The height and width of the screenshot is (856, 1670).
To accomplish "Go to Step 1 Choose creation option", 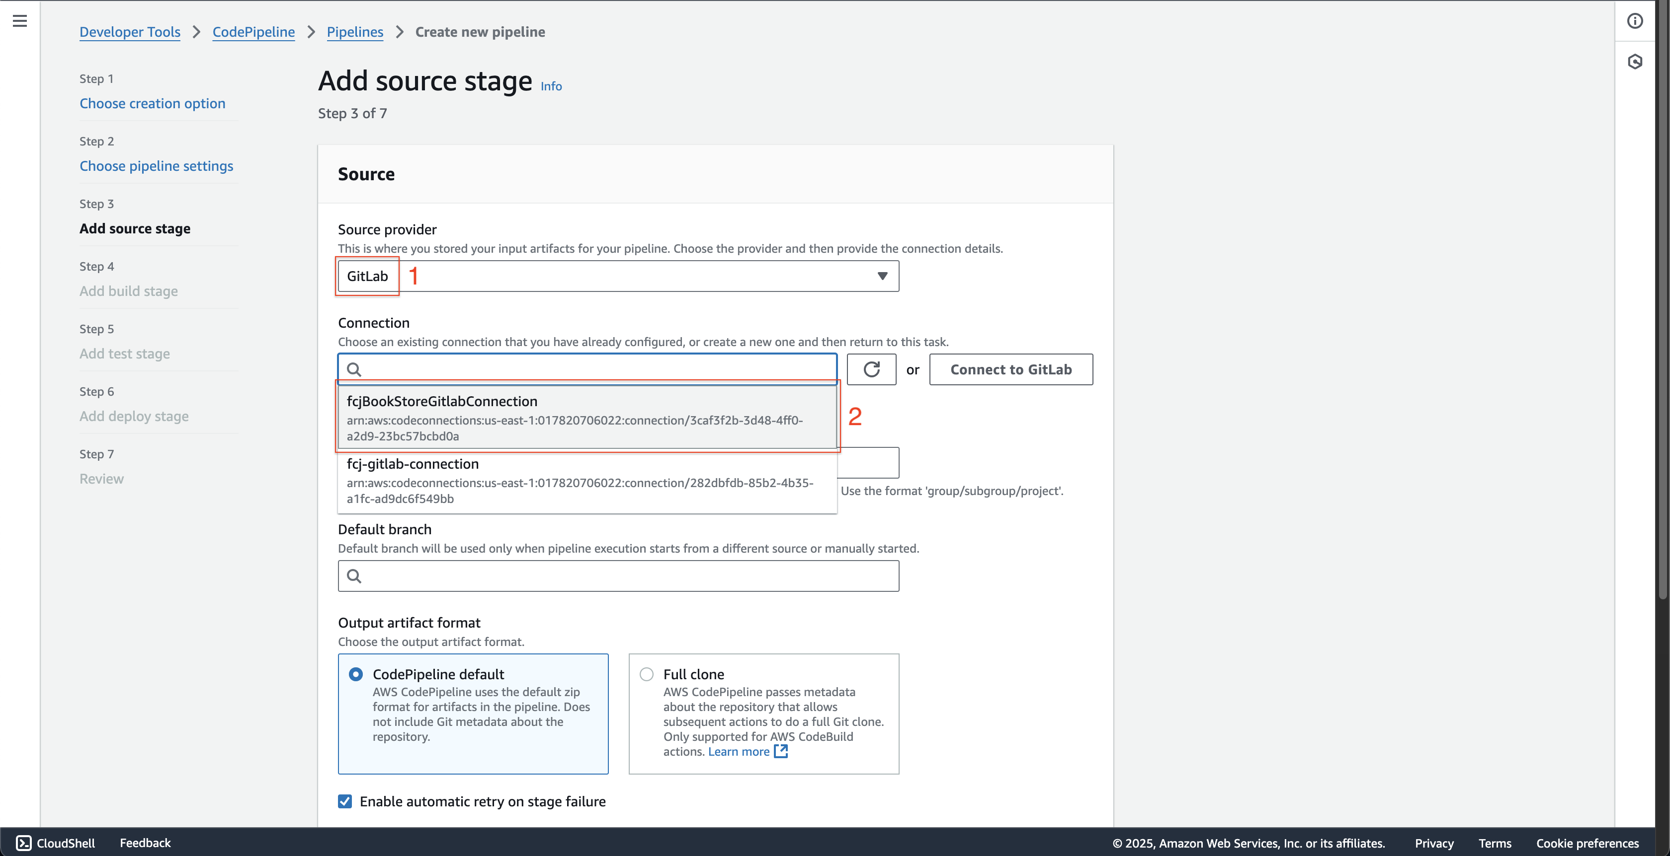I will (x=153, y=104).
